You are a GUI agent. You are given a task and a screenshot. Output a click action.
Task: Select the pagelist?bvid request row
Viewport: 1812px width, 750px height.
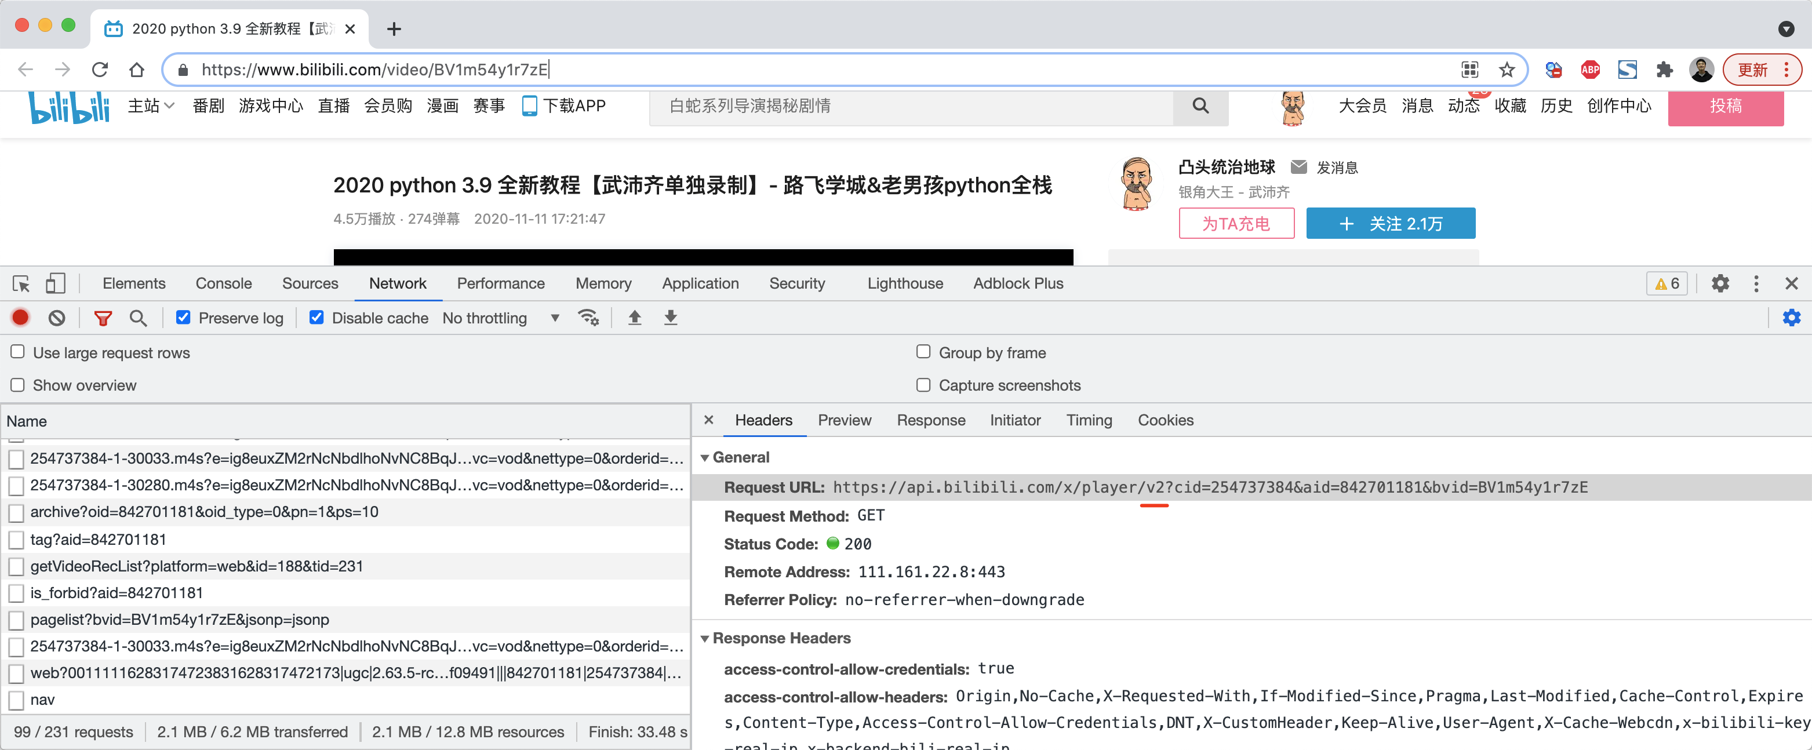[179, 620]
